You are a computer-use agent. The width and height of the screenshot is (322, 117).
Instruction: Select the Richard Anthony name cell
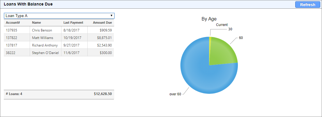click(45, 45)
